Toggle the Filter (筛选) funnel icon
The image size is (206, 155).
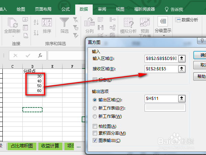point(65,22)
